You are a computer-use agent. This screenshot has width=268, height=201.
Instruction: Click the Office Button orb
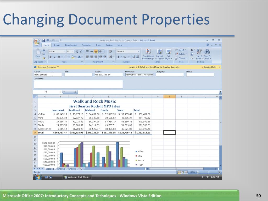point(37,42)
